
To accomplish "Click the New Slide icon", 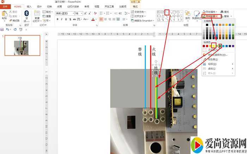I will click(37, 14).
